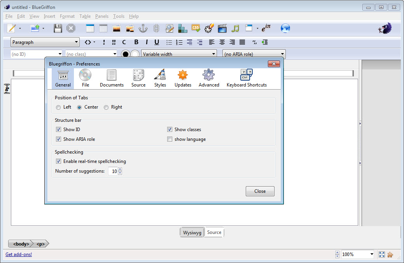This screenshot has width=404, height=263.
Task: Insert audio with the music note icon
Action: coord(235,28)
